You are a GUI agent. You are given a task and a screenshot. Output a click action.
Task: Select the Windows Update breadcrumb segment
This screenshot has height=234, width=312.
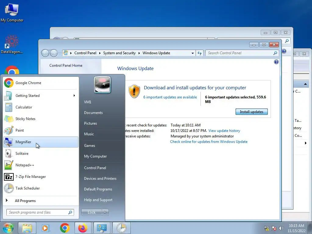[156, 53]
